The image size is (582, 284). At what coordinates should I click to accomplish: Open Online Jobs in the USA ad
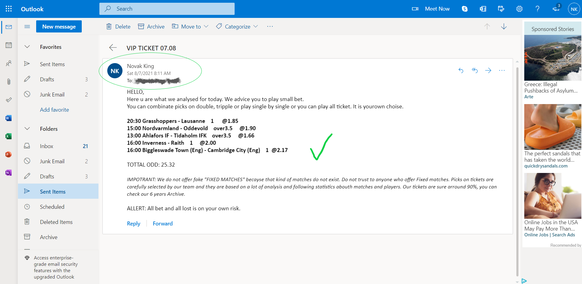[553, 205]
